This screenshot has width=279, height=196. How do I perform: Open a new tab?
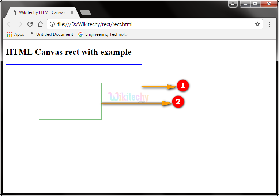coord(85,12)
